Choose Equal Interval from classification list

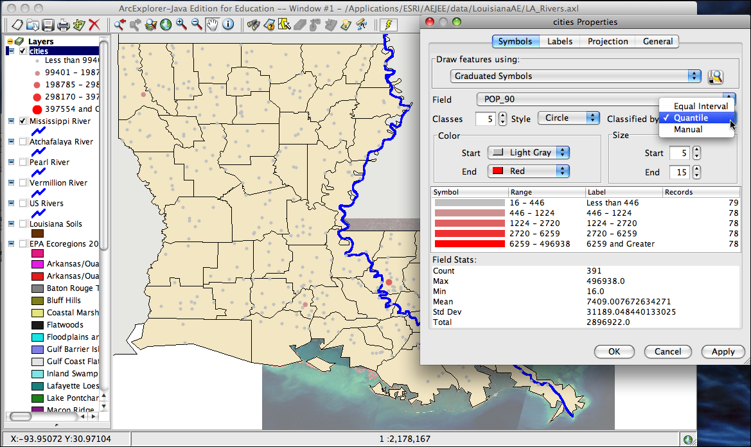[700, 106]
